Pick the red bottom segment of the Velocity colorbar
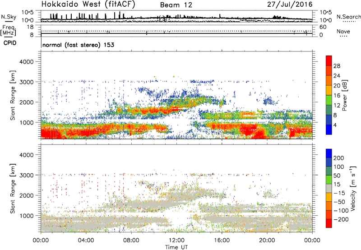Viewport: 361px width, 250px height. point(329,223)
